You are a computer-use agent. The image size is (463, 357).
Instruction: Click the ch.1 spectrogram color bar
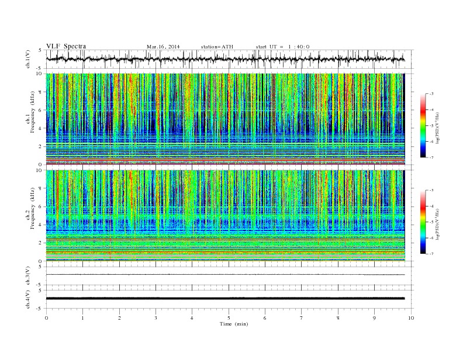423,125
